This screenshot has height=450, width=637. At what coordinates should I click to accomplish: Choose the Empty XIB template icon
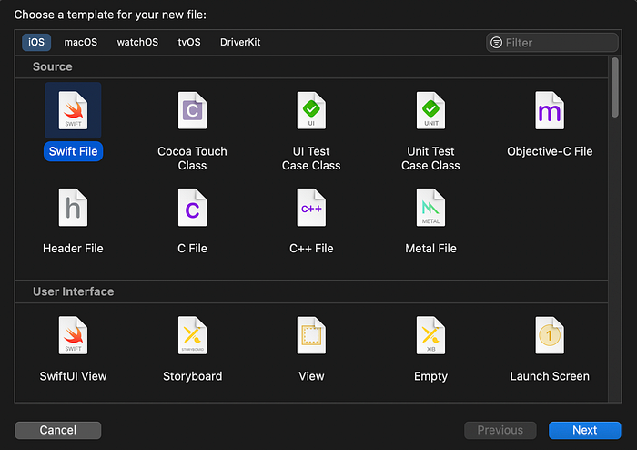tap(430, 335)
